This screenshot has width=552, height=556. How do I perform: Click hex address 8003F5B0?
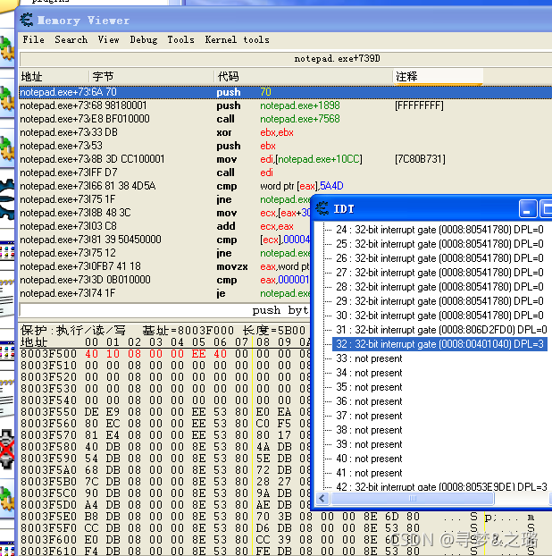[x=48, y=481]
